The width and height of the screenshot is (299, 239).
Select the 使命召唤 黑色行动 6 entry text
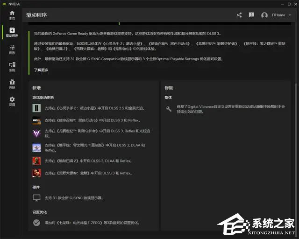(x=93, y=120)
